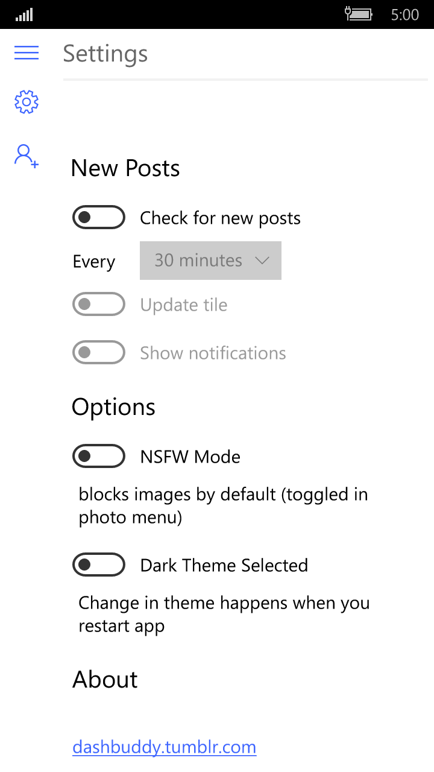Click the Dark Theme Selected label
434x772 pixels.
pos(224,565)
